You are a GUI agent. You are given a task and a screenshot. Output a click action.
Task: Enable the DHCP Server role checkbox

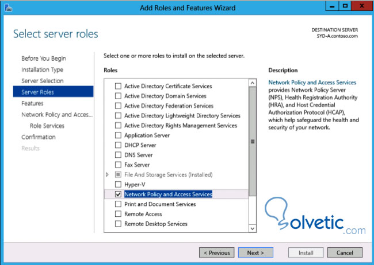[x=118, y=145]
